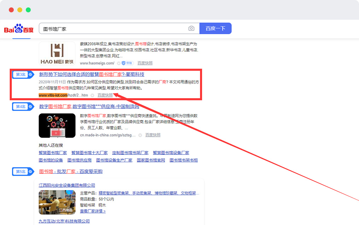Click the red close window button

(x=11, y=10)
